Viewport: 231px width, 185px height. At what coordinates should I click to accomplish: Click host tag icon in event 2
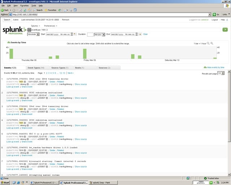pyautogui.click(x=47, y=98)
